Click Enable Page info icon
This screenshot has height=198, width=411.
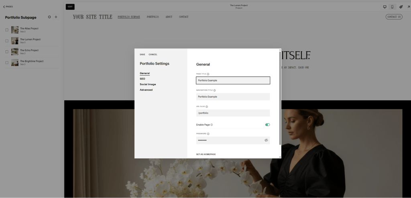pyautogui.click(x=212, y=125)
